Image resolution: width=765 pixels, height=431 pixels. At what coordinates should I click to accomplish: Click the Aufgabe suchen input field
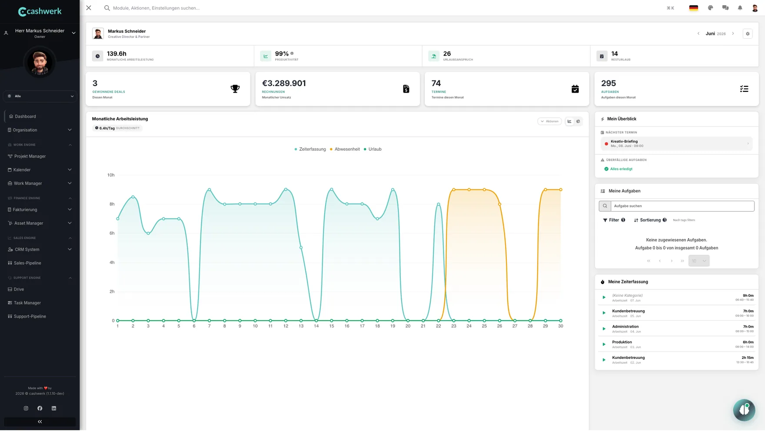coord(682,206)
